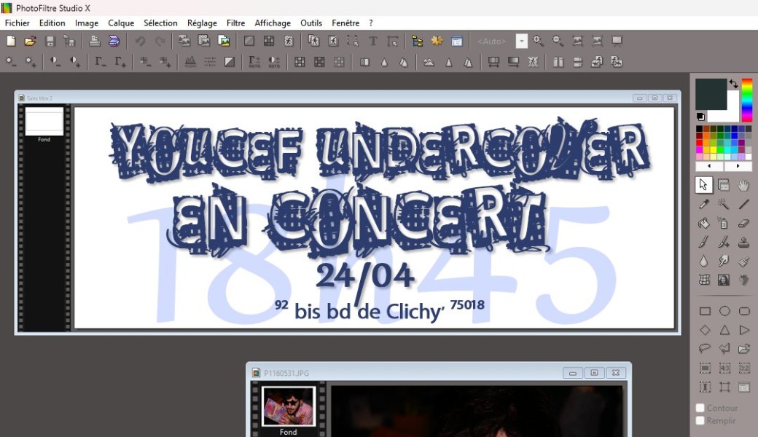Show previous palette colors with left arrow
This screenshot has height=437, width=758.
710,167
